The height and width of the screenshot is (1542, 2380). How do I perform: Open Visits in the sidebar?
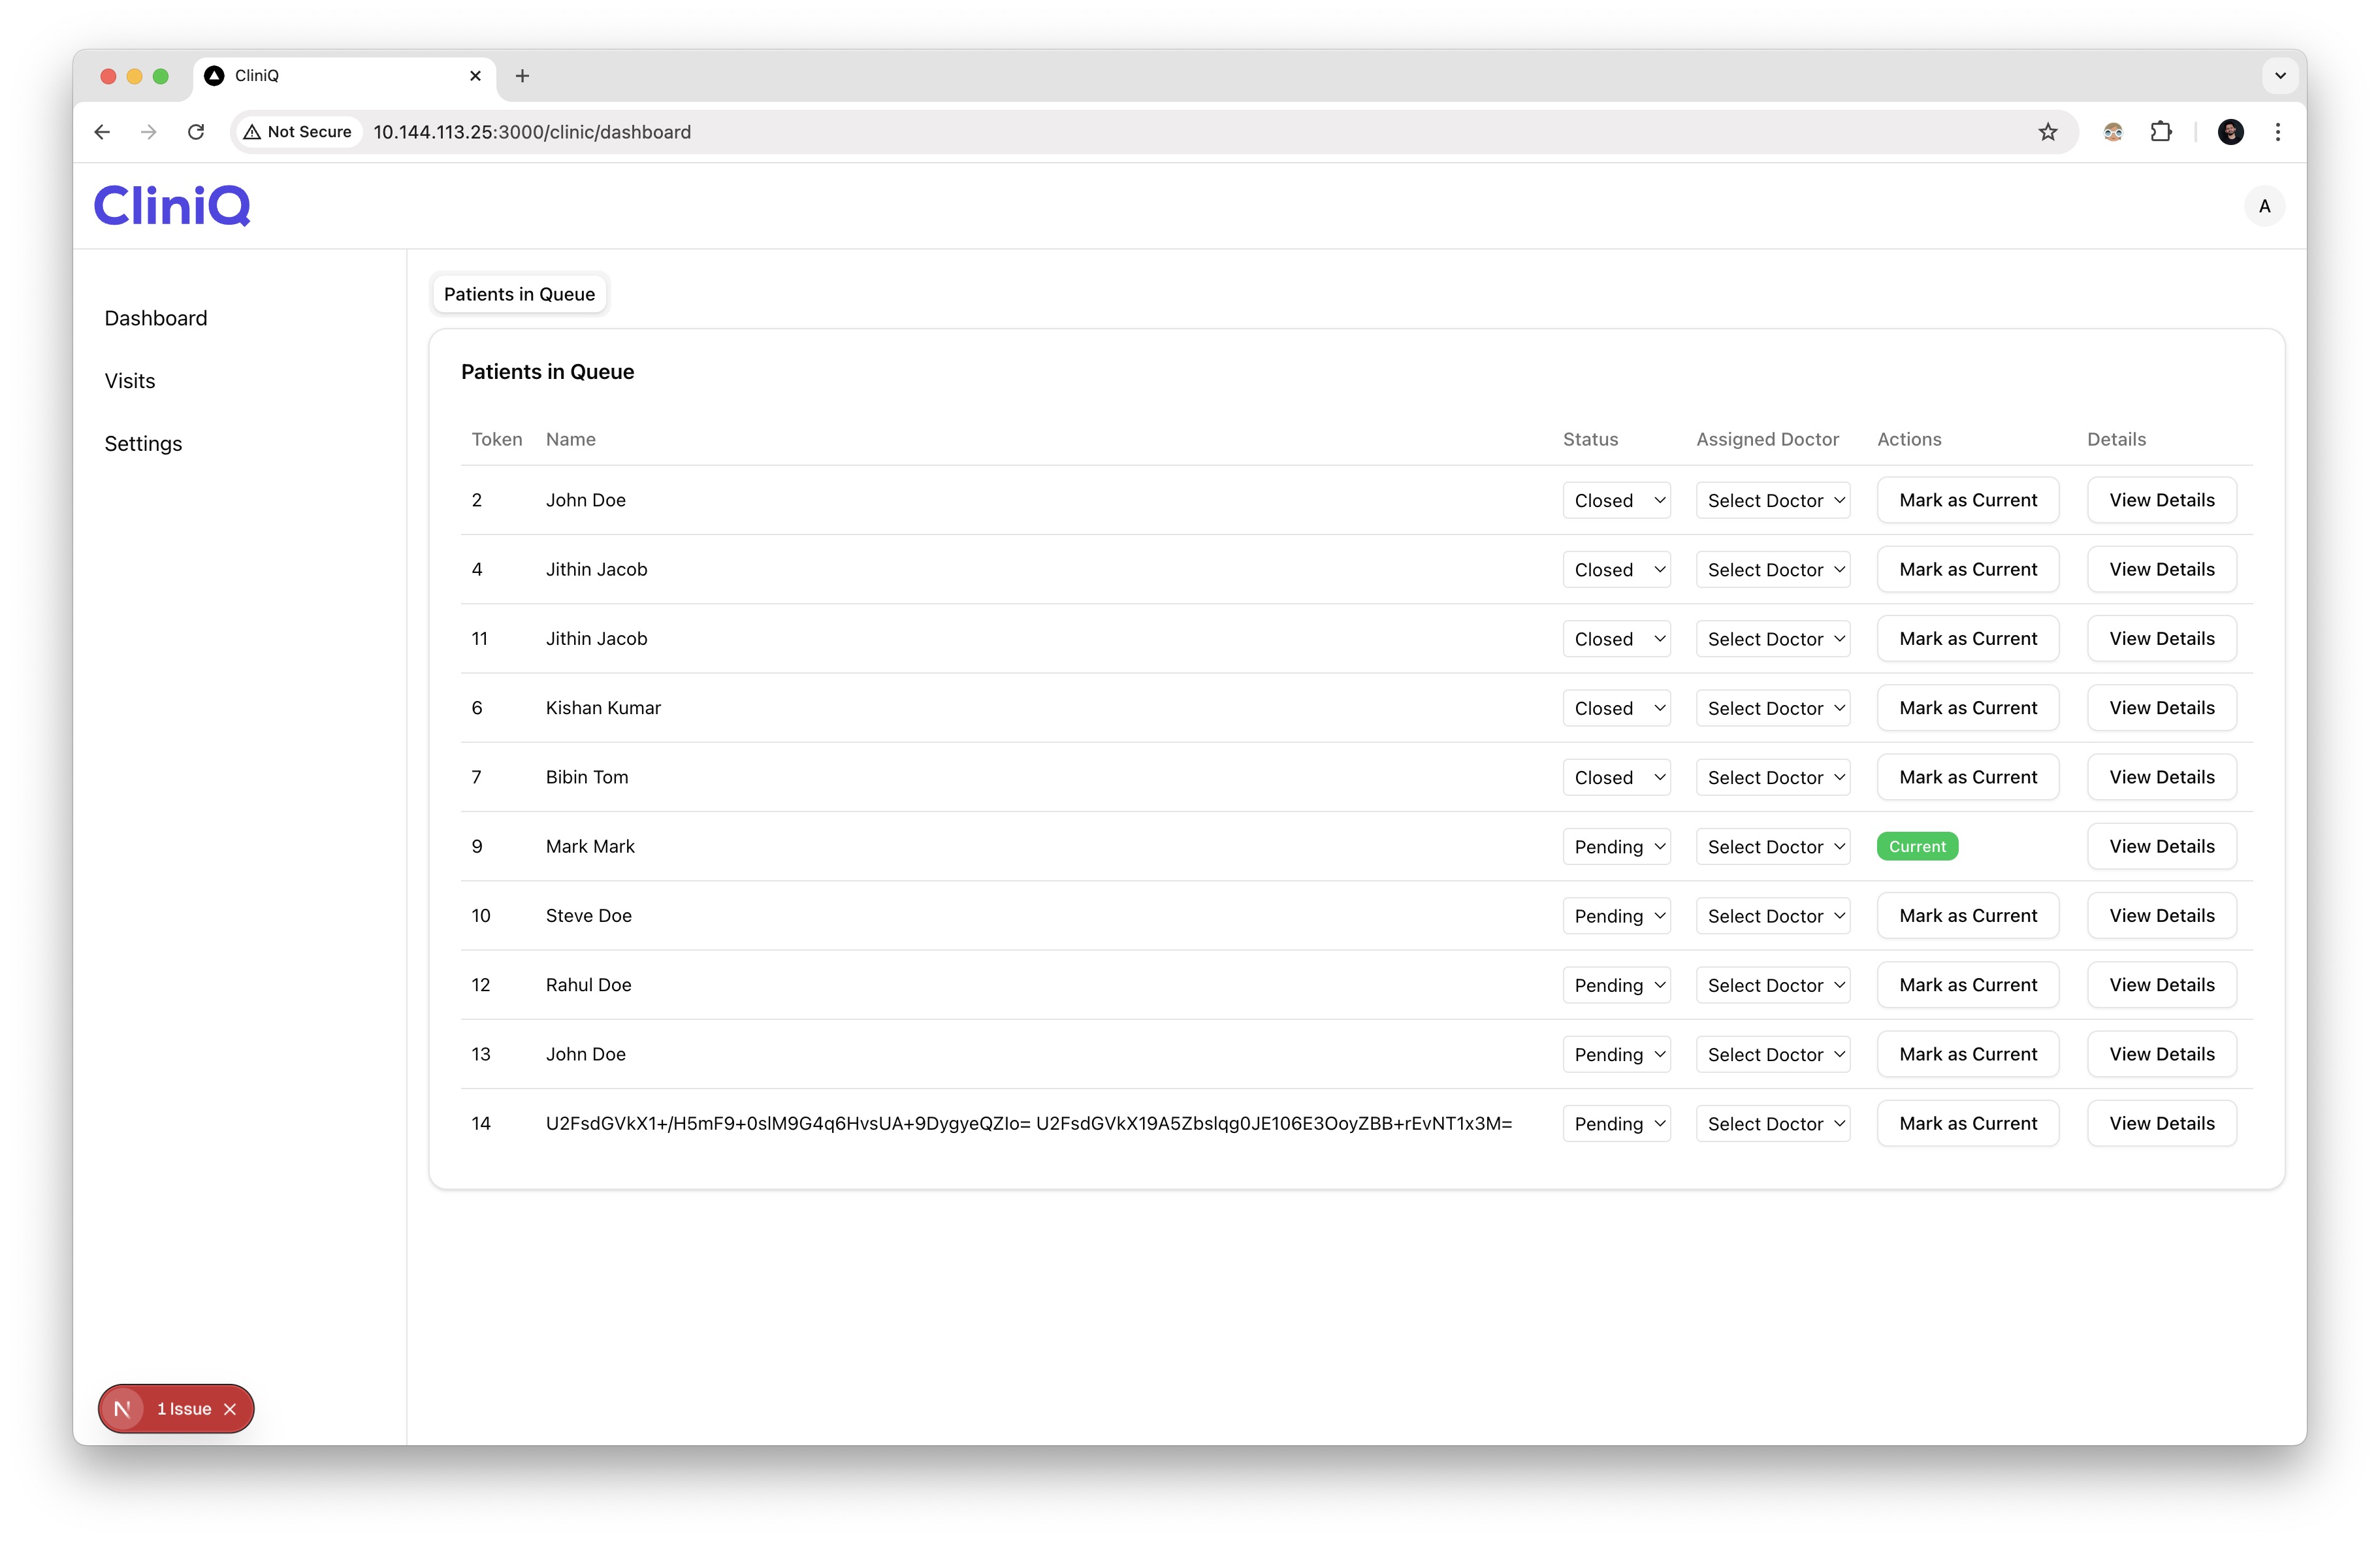130,381
